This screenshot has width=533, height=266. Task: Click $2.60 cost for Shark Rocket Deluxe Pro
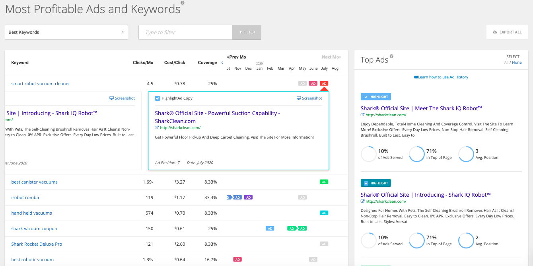(x=180, y=244)
